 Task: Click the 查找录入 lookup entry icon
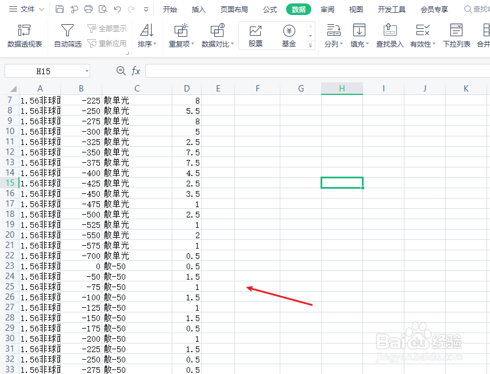pyautogui.click(x=389, y=36)
